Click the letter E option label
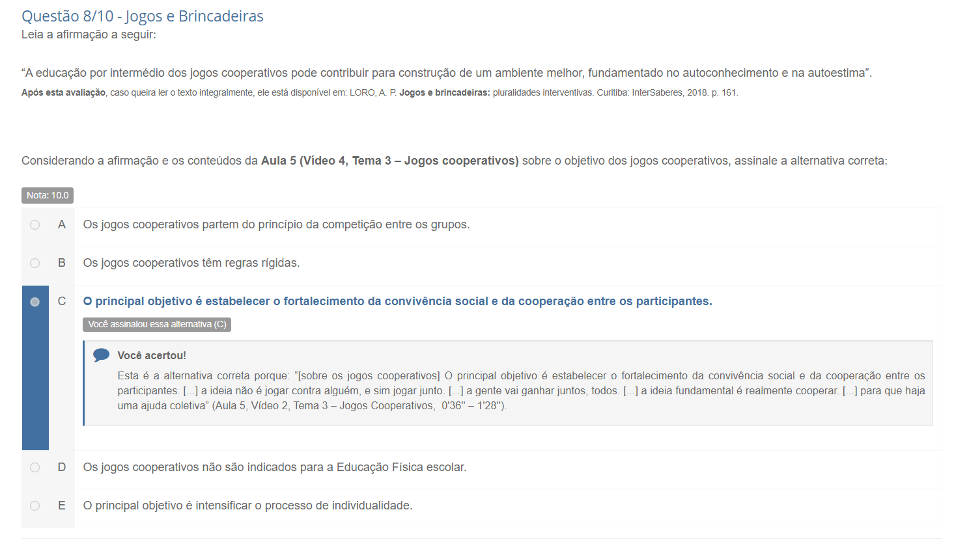Viewport: 969px width, 540px height. click(x=62, y=506)
